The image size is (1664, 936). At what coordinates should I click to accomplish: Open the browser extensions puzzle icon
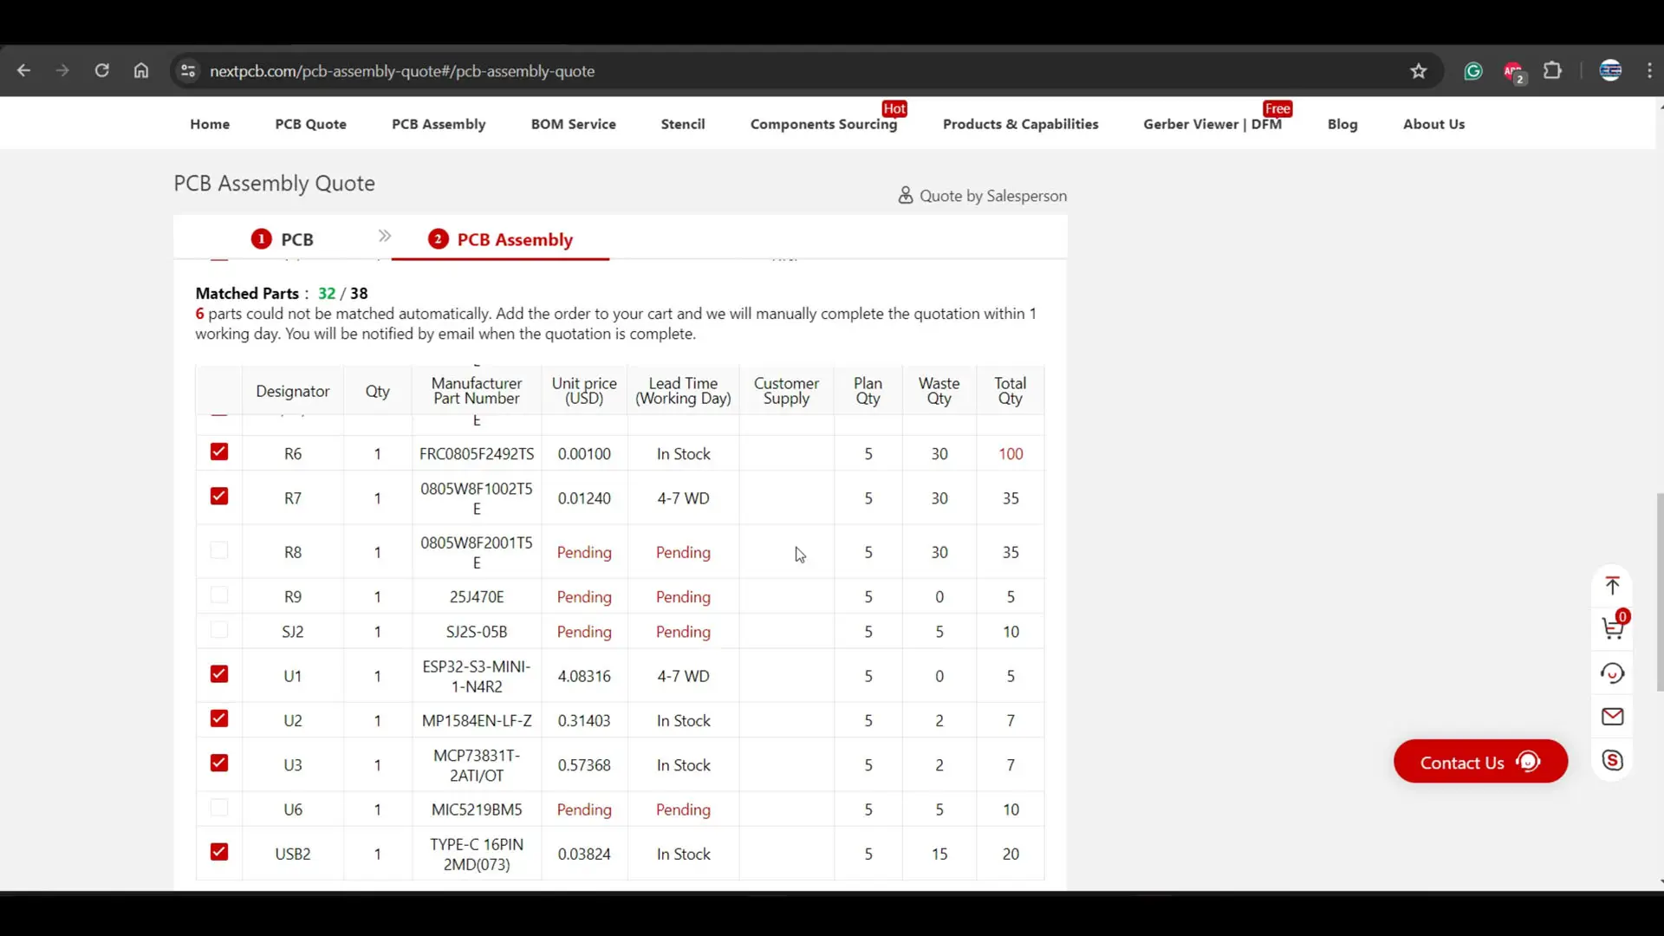(x=1552, y=71)
